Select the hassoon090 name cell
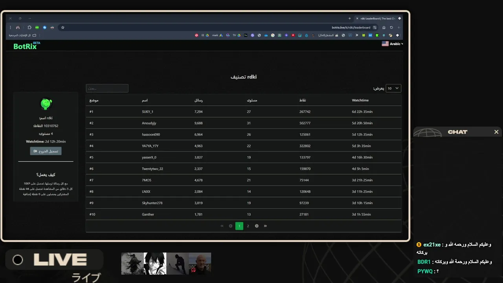 coord(151,134)
